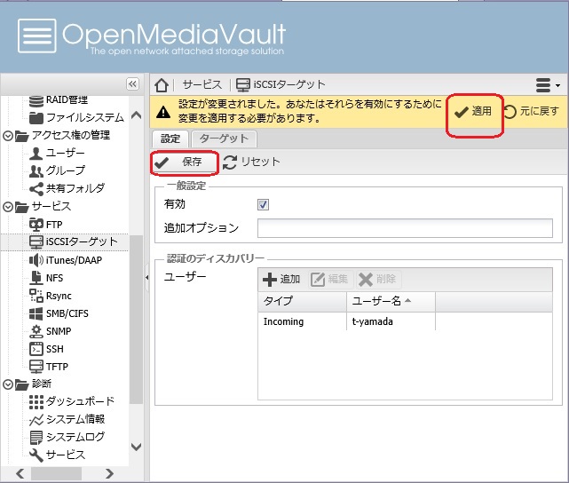Image resolution: width=569 pixels, height=483 pixels.
Task: Click sidebar scroll down arrow
Action: click(136, 447)
